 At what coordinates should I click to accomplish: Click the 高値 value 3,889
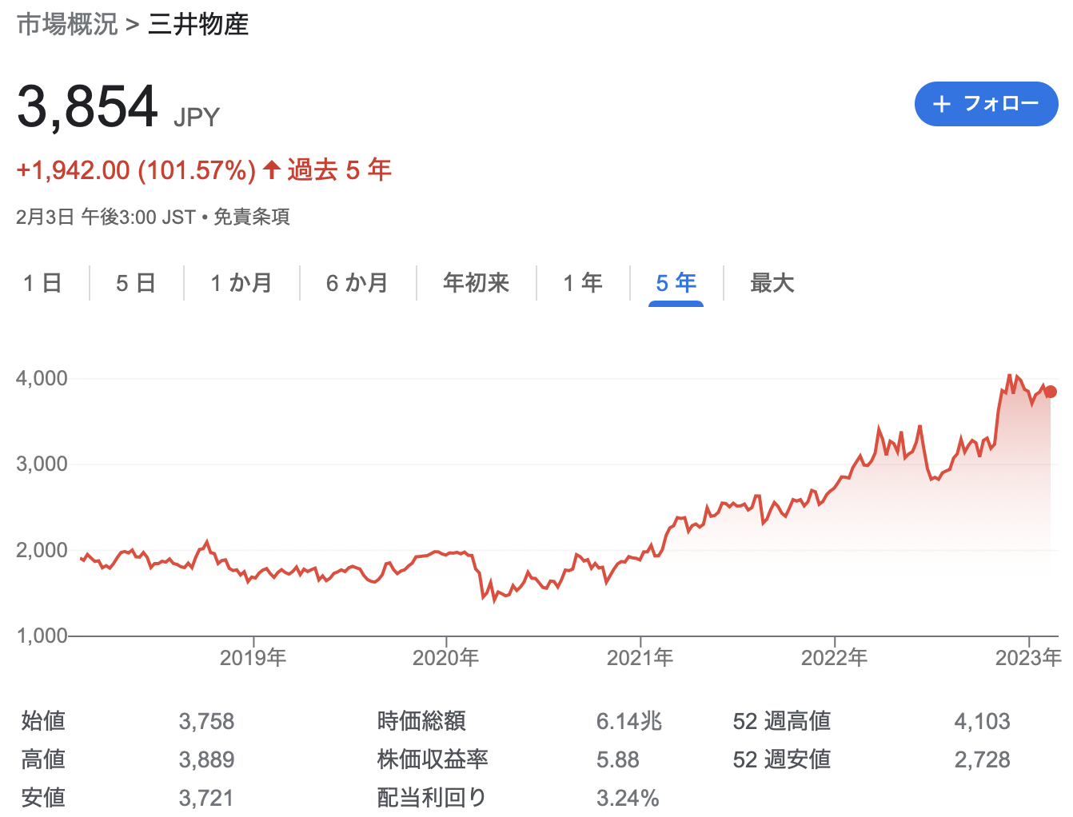[206, 759]
